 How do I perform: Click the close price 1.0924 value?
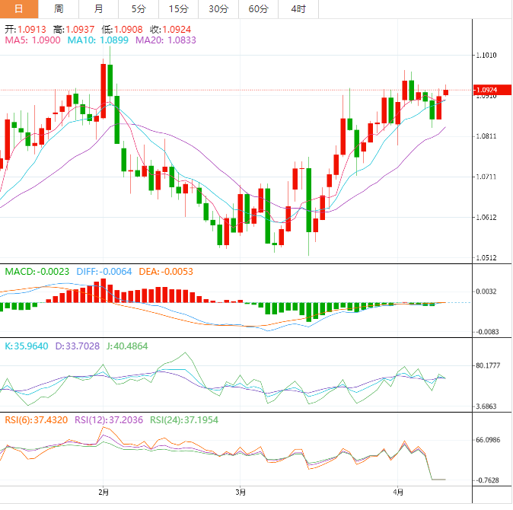[177, 30]
